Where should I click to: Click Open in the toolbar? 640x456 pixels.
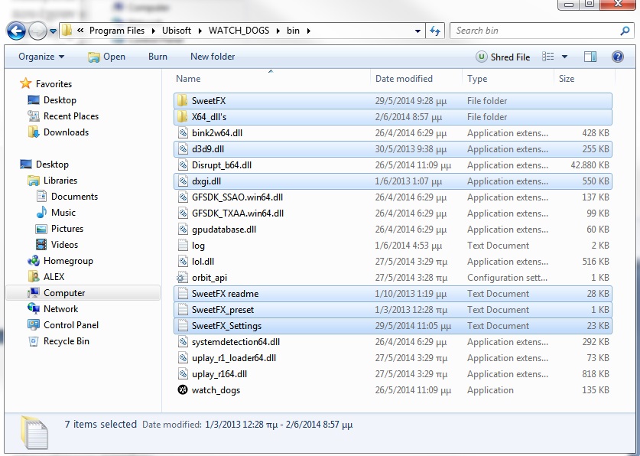(106, 57)
